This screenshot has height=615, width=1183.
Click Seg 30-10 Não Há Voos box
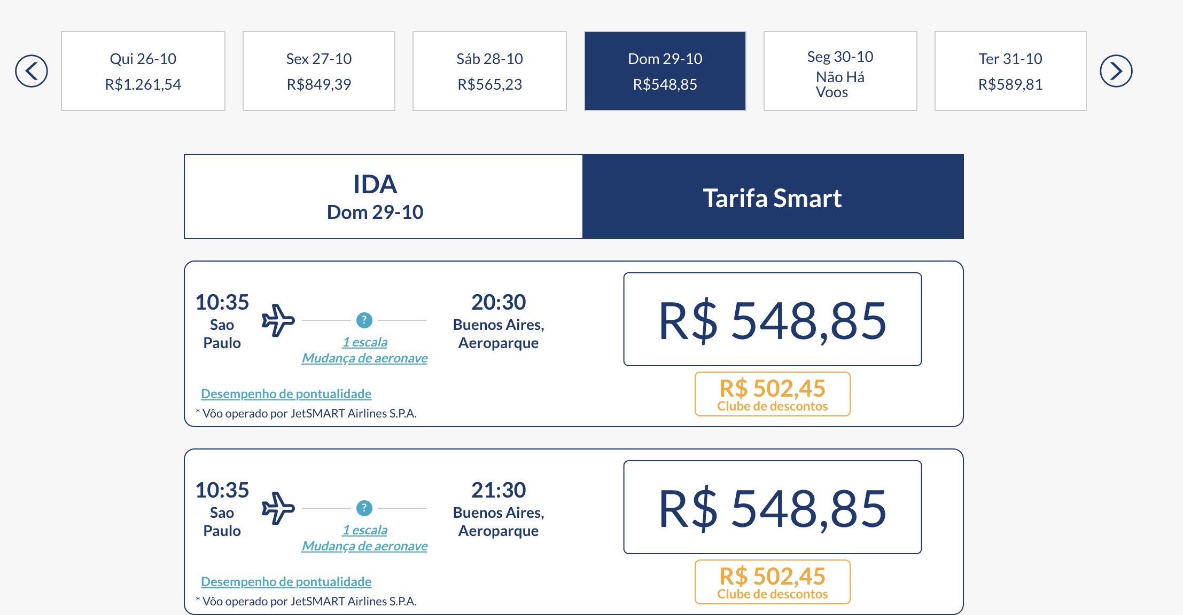(840, 71)
